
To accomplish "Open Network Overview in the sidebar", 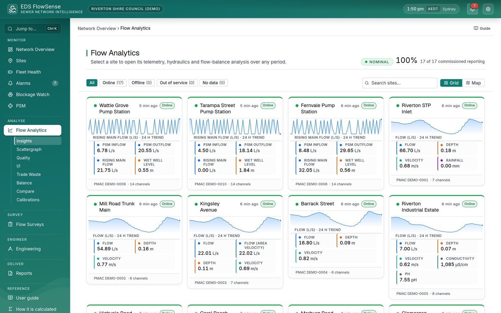I will pos(33,49).
